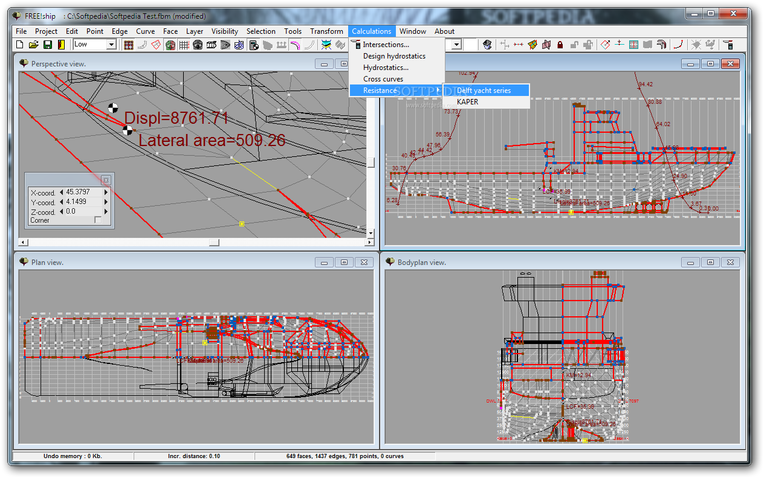The height and width of the screenshot is (478, 764).
Task: Select Design hydrostatics menu entry
Action: [397, 56]
